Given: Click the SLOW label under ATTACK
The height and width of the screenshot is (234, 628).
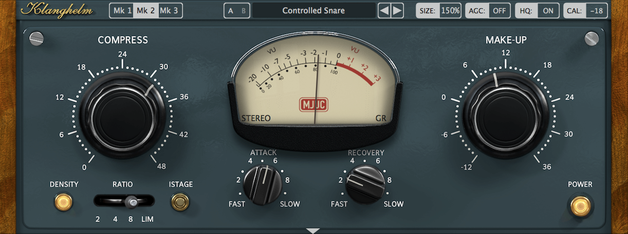Looking at the screenshot, I should point(290,204).
